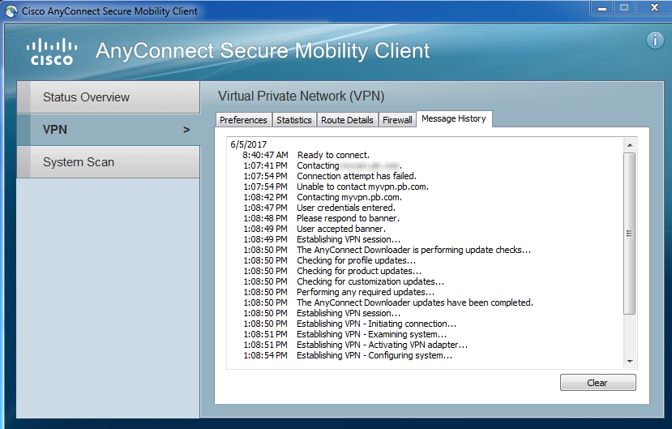
Task: Click the 8:40:47 AM timestamp
Action: tap(265, 155)
